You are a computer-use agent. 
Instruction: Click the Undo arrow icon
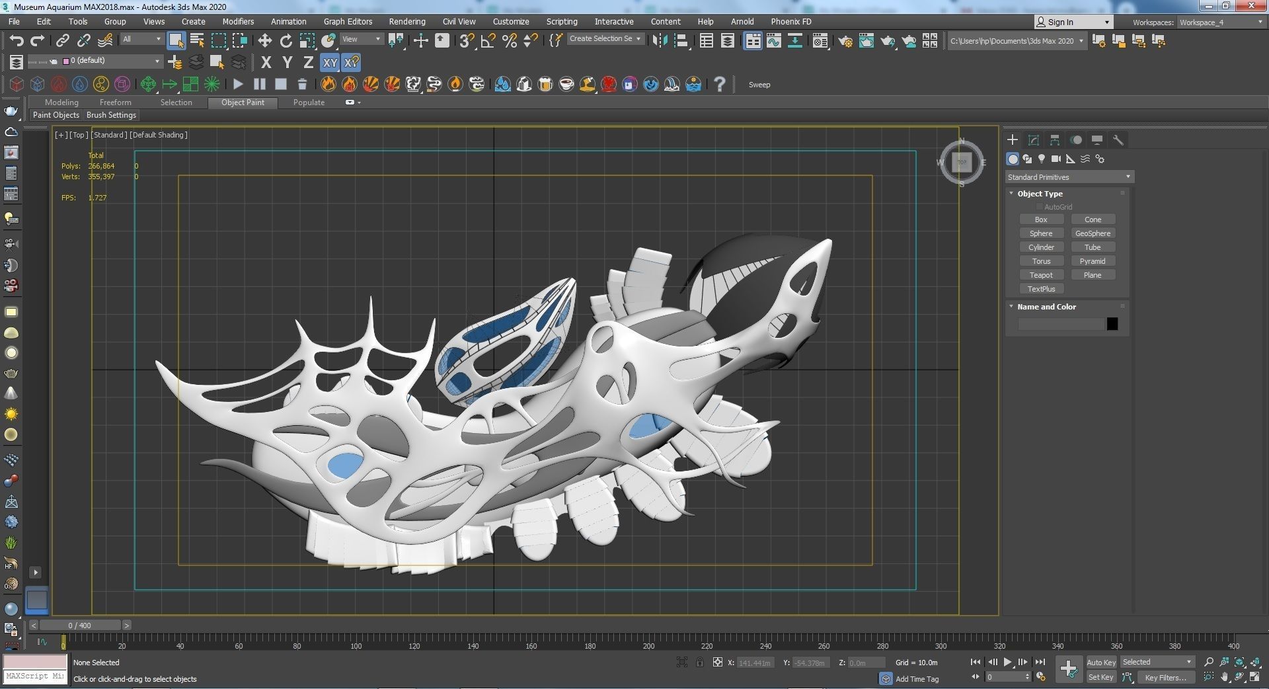[x=17, y=41]
